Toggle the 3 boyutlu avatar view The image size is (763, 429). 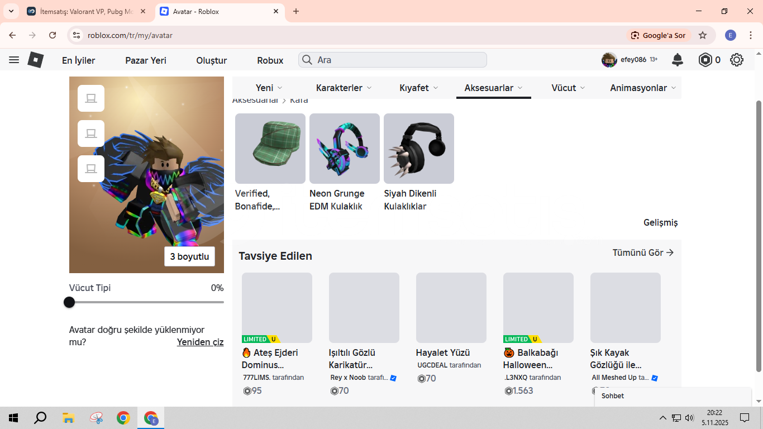[189, 256]
